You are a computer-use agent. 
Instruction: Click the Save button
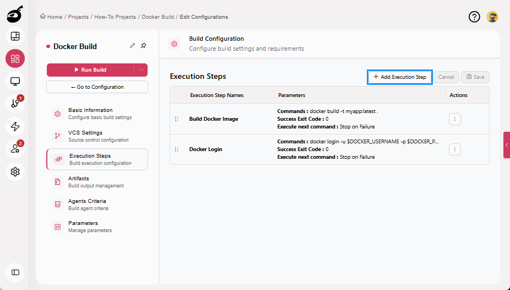[475, 77]
